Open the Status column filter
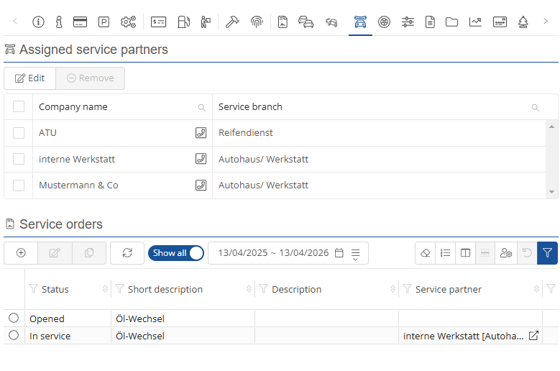The height and width of the screenshot is (371, 560). click(33, 289)
